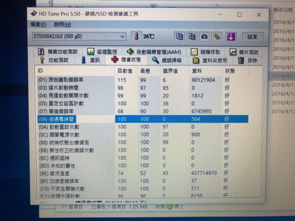Click the data value 437714970

[x=204, y=173]
